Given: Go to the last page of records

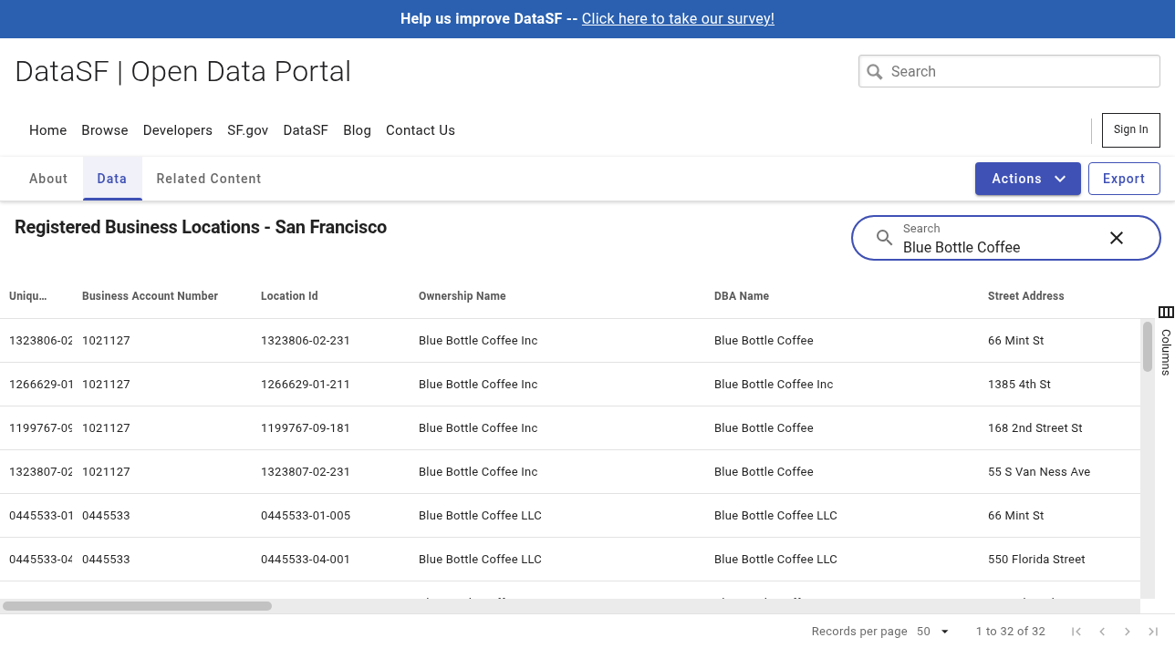Looking at the screenshot, I should (1153, 632).
